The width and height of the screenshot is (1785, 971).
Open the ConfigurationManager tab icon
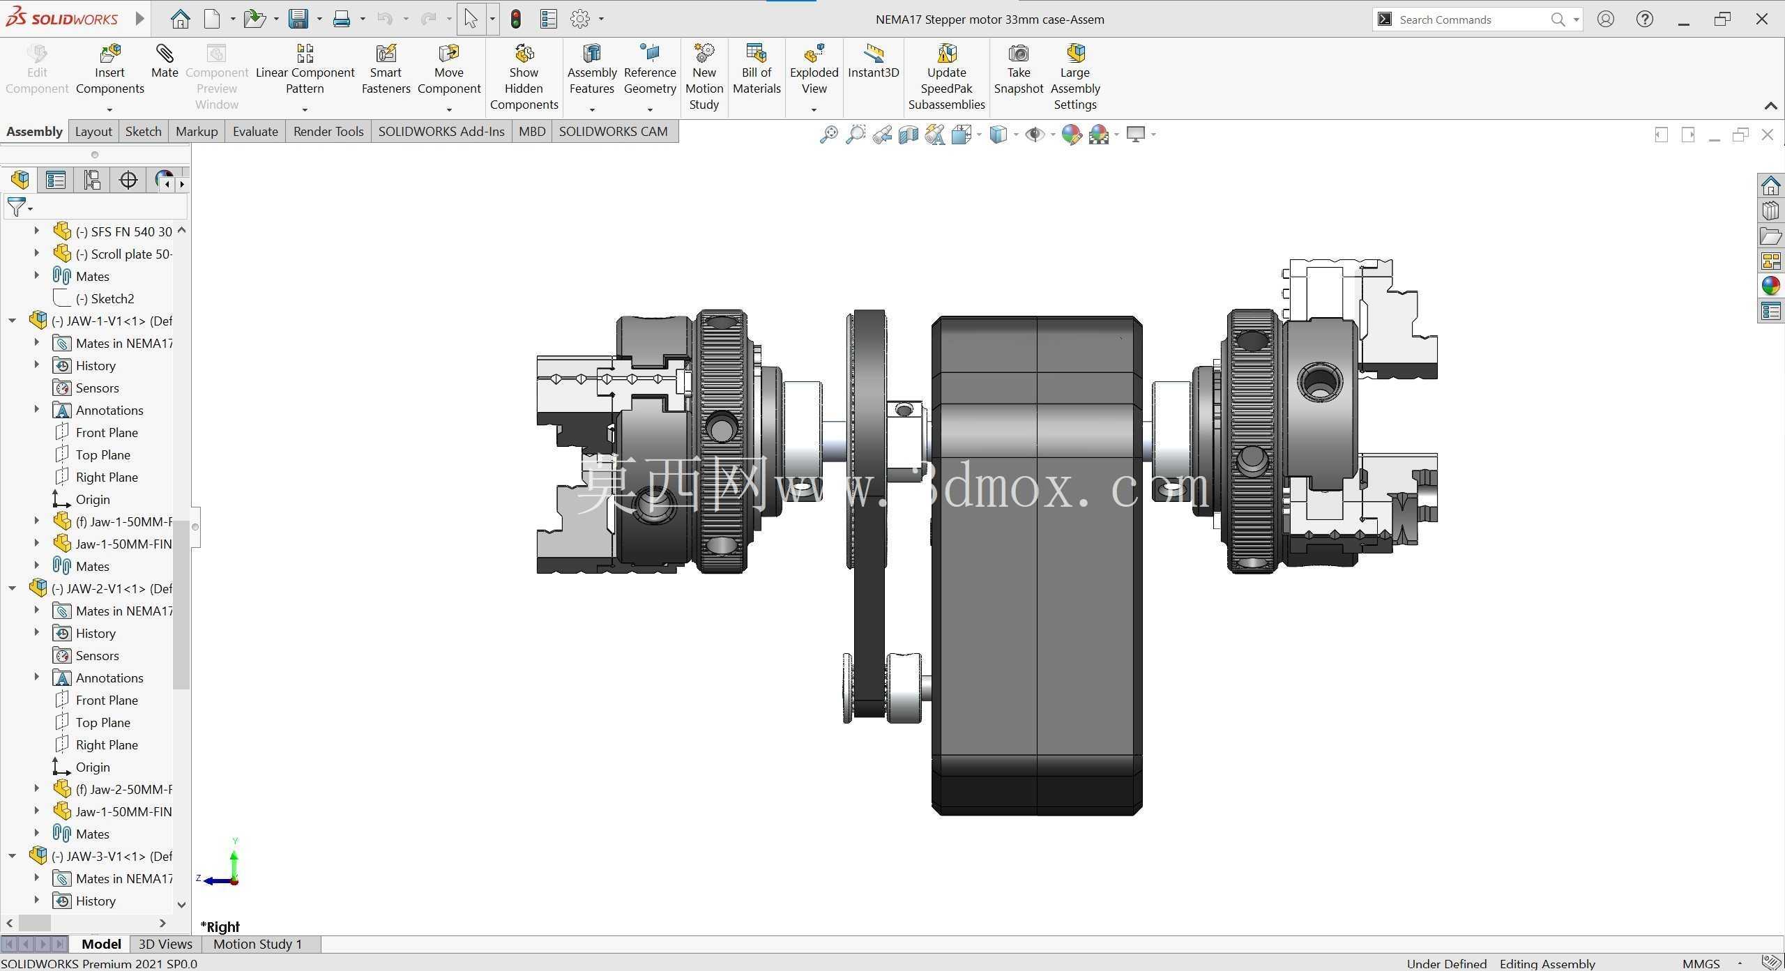[92, 180]
